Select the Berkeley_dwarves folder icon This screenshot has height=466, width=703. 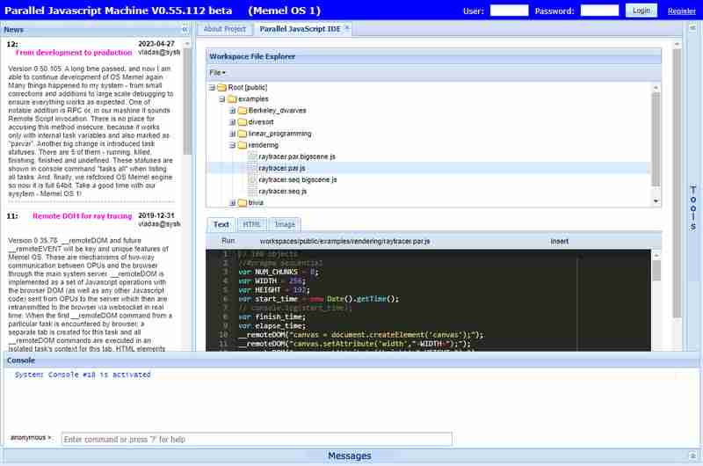(x=243, y=110)
